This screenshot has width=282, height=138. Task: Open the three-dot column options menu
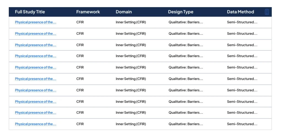267,12
